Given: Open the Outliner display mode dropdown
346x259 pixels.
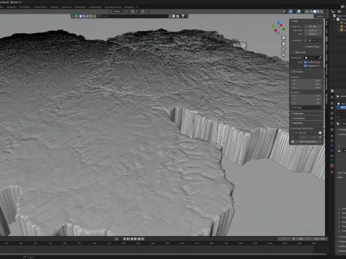Looking at the screenshot, I should point(340,12).
